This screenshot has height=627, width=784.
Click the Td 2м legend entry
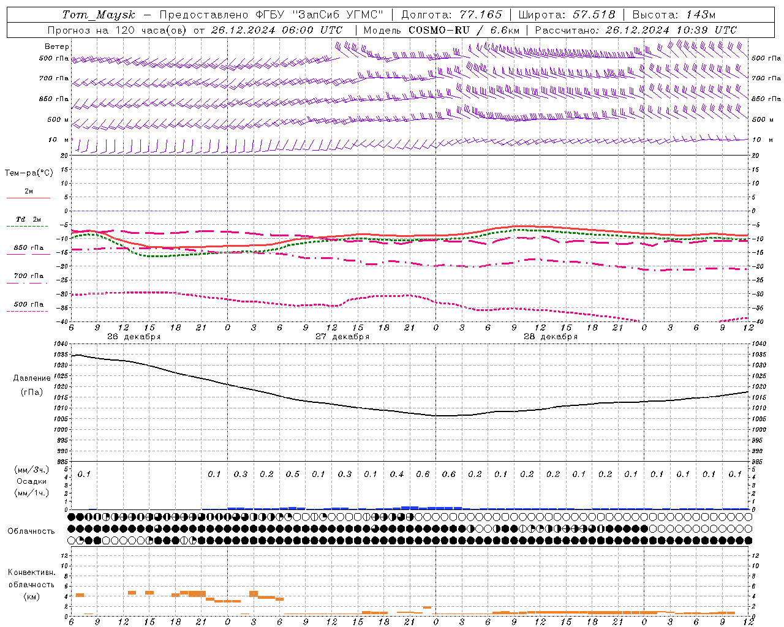point(29,219)
